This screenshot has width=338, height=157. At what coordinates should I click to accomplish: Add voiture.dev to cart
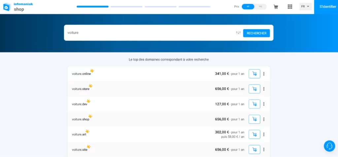[x=254, y=104]
